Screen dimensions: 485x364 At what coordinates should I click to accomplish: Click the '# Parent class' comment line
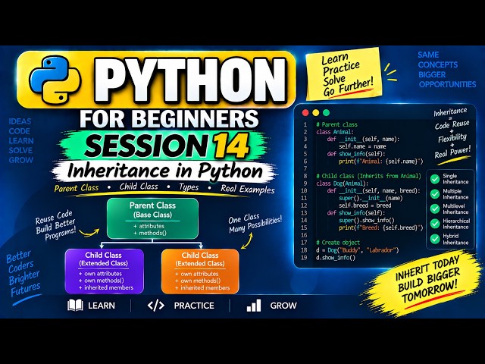point(336,124)
